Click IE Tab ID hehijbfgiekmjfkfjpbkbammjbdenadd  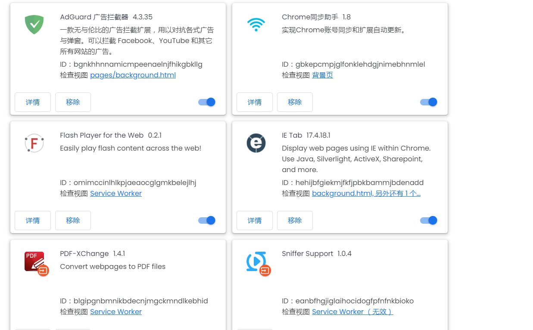click(353, 182)
